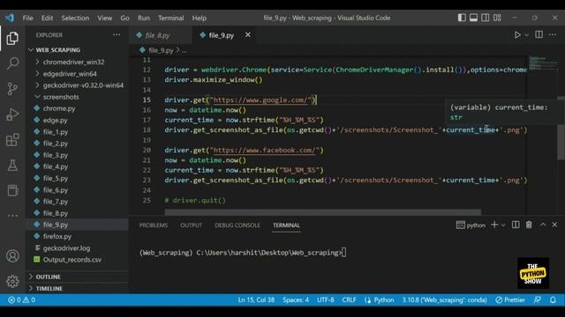Viewport: 565px width, 317px height.
Task: Click the https://www.facebook.com/ link in code
Action: pos(265,151)
